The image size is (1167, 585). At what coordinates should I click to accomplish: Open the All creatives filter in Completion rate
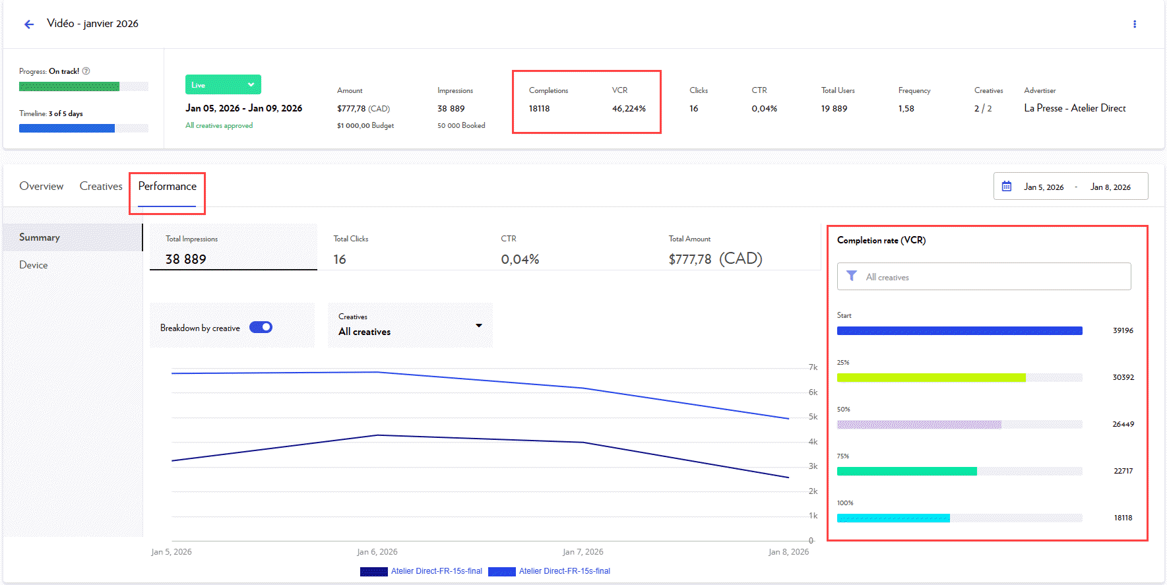984,277
